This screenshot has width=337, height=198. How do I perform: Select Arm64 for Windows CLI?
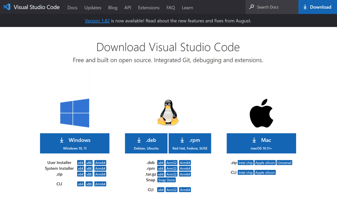point(100,184)
